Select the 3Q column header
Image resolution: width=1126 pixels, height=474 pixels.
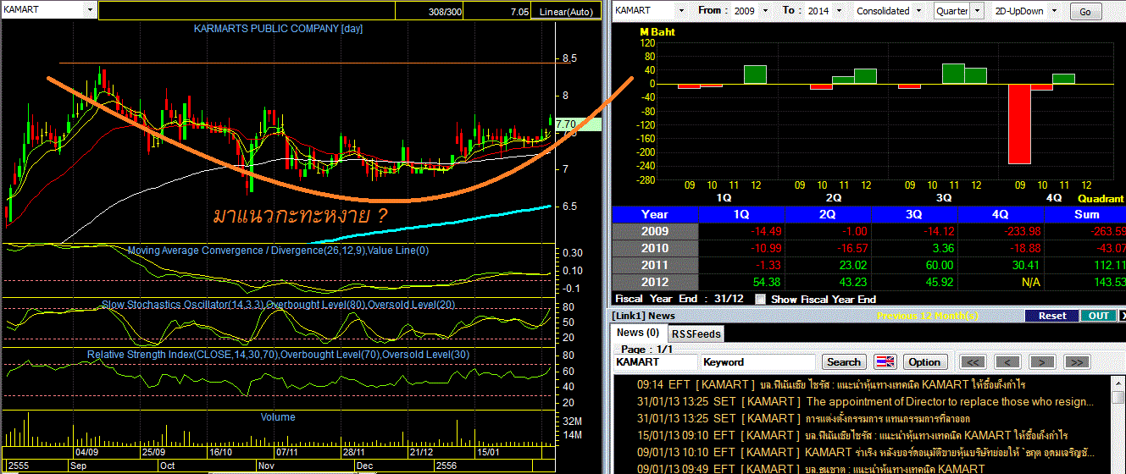click(x=913, y=214)
